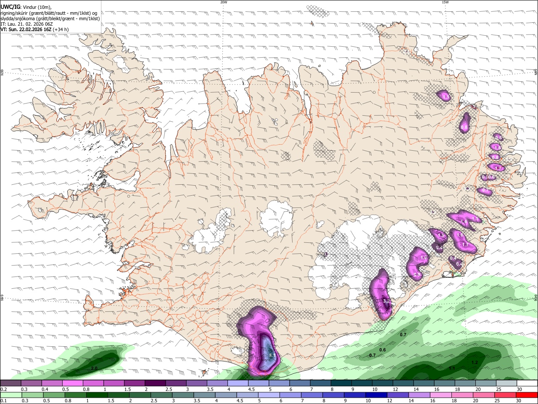Click the pale grey swatch ending the snow legend
Image resolution: width=538 pixels, height=404 pixels.
(506, 383)
